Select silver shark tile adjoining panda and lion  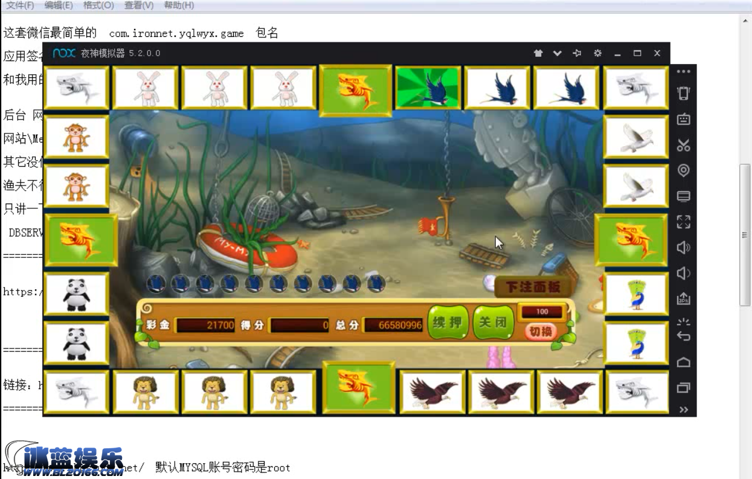(77, 392)
